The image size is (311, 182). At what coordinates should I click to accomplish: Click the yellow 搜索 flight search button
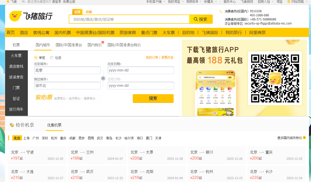click(x=153, y=99)
